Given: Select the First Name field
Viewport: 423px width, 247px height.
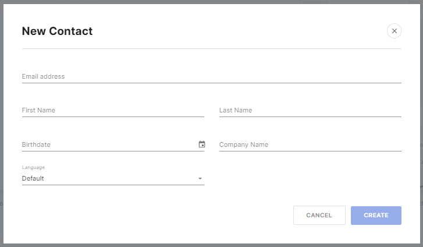Looking at the screenshot, I should 113,110.
